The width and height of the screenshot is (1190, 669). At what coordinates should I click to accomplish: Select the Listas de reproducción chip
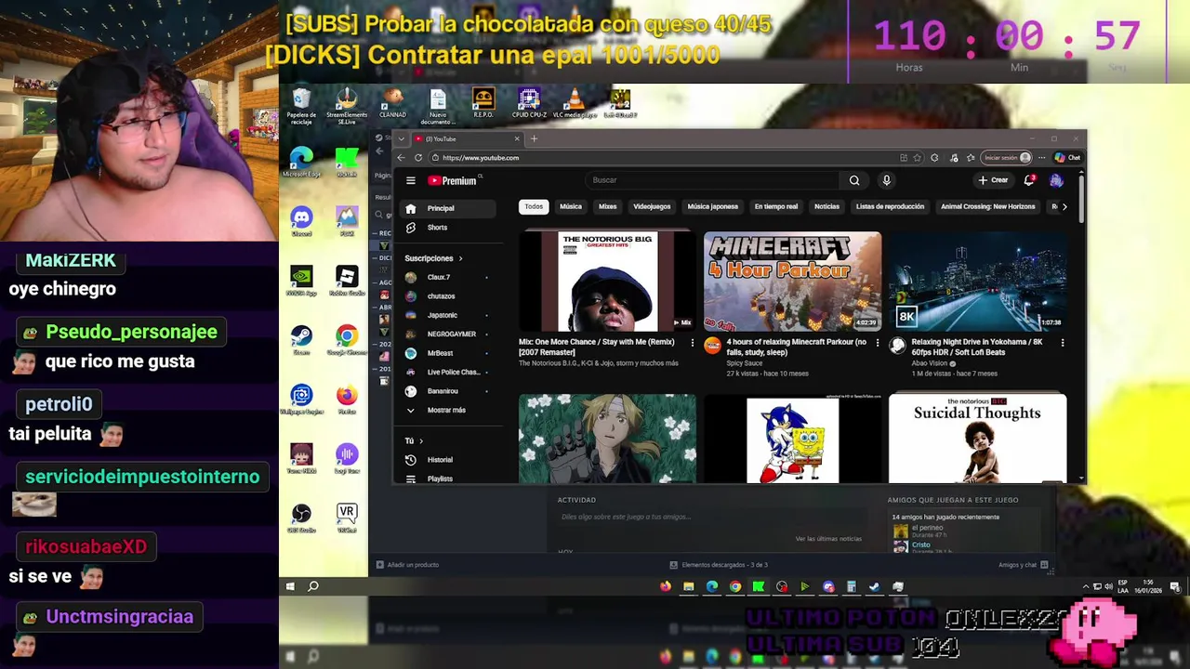pos(890,206)
